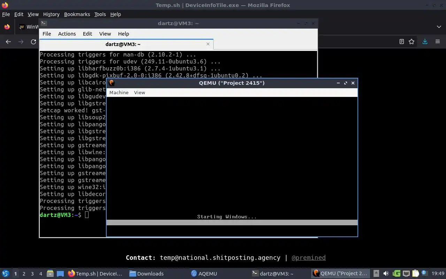Reload the page in Firefox
The height and width of the screenshot is (279, 446).
point(33,42)
